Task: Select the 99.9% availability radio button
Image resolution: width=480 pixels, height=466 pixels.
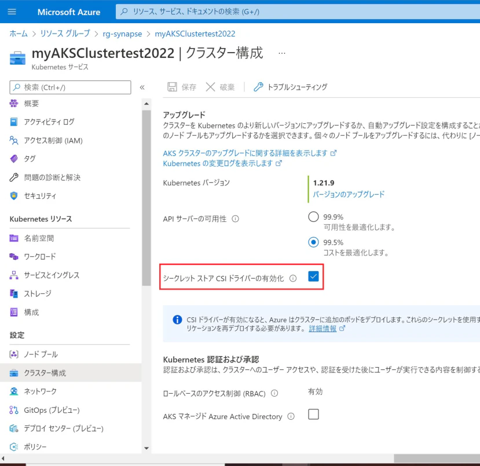Action: [x=313, y=217]
